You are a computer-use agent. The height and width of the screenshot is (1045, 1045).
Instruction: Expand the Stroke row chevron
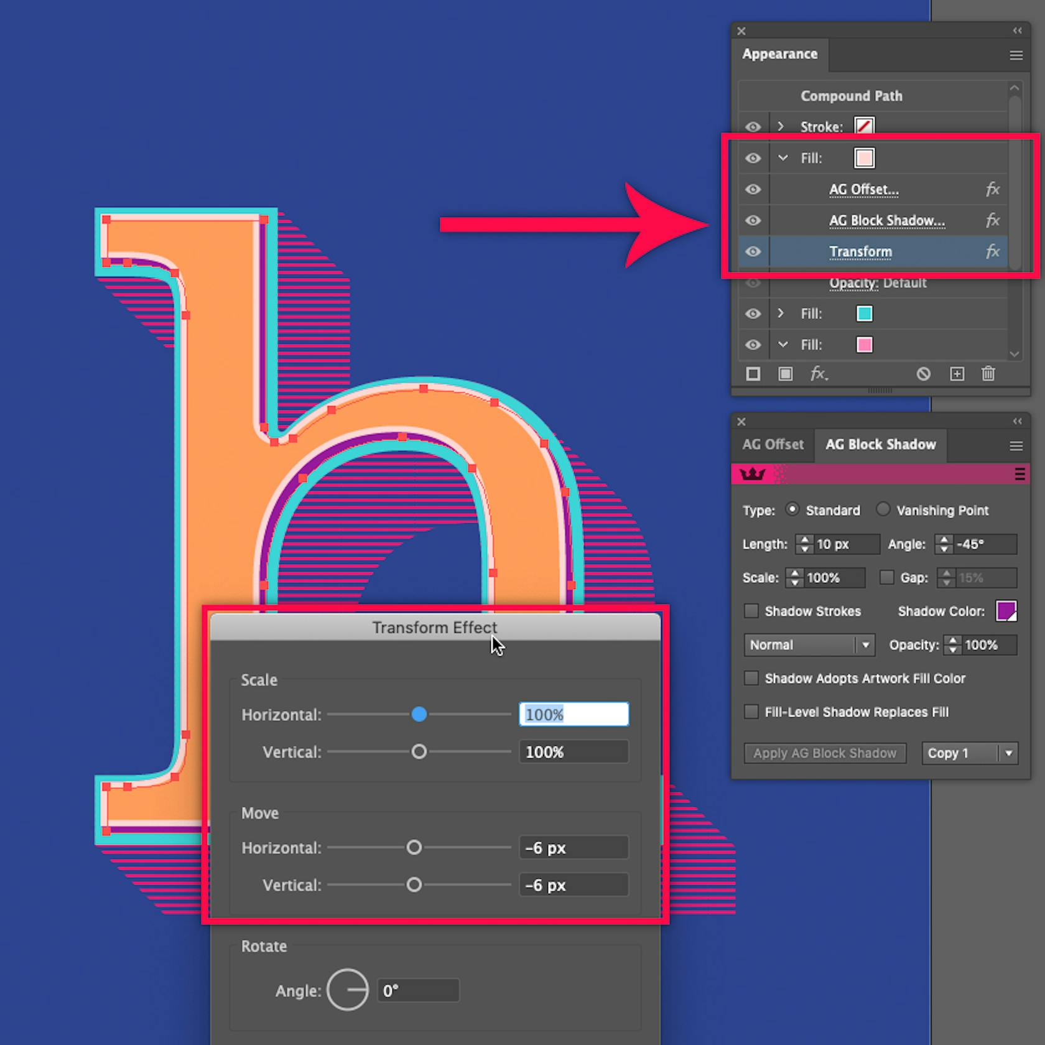tap(781, 126)
